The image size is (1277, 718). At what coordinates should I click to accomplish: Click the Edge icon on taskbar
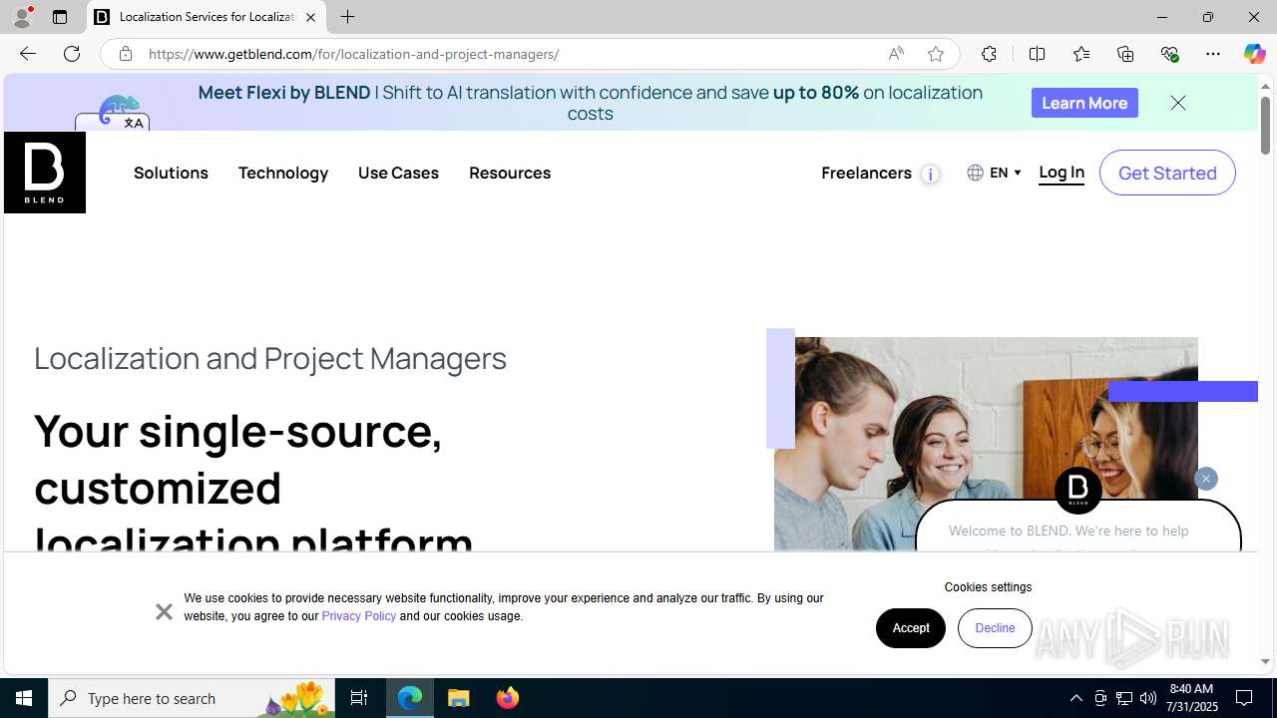click(410, 698)
